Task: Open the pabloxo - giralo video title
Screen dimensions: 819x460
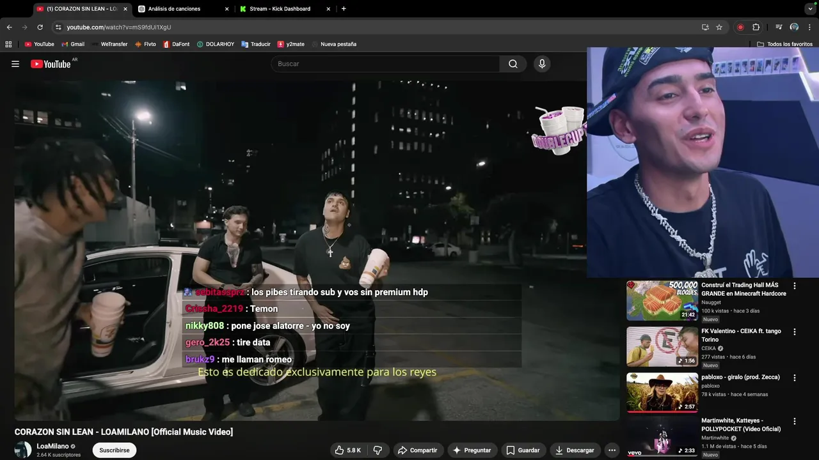Action: pyautogui.click(x=740, y=377)
